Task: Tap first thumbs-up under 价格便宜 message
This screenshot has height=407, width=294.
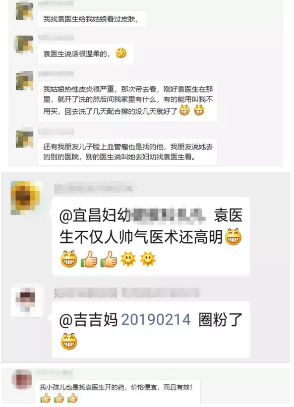Action: pyautogui.click(x=45, y=398)
